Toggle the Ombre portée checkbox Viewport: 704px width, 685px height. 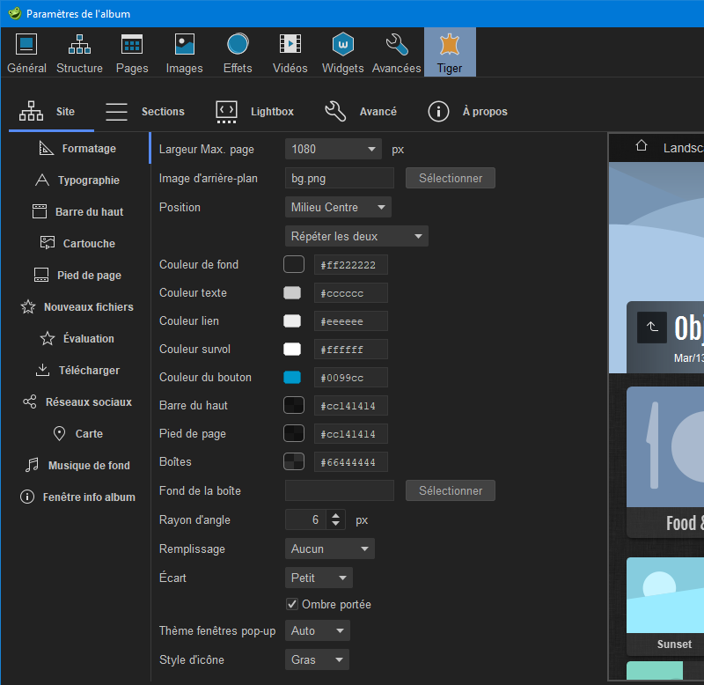coord(292,605)
